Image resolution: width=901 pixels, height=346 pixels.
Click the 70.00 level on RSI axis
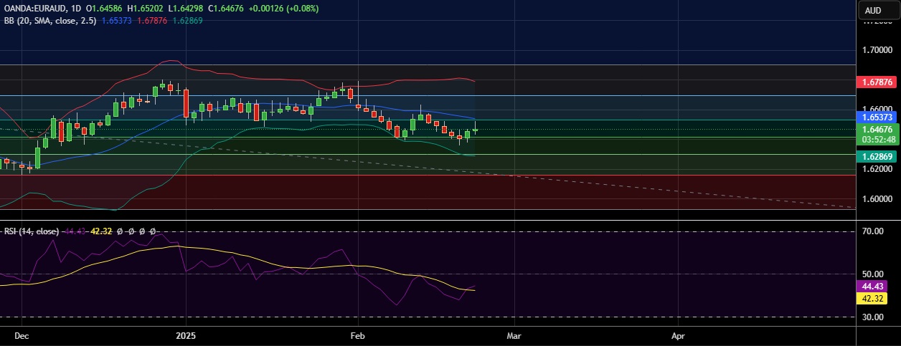tap(872, 231)
